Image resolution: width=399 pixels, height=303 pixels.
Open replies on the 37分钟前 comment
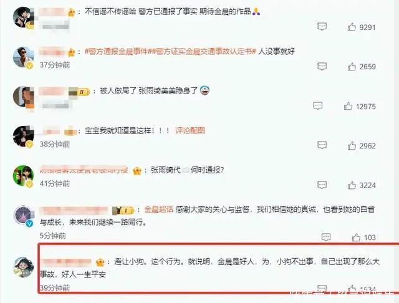point(322,66)
